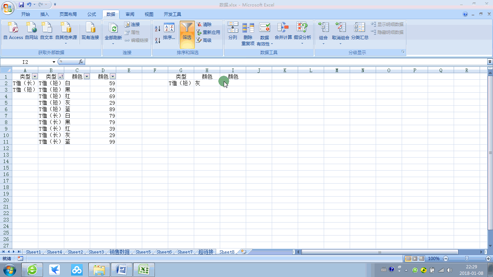Import data using 自文本
Screen dimensions: 493x277
(x=47, y=31)
